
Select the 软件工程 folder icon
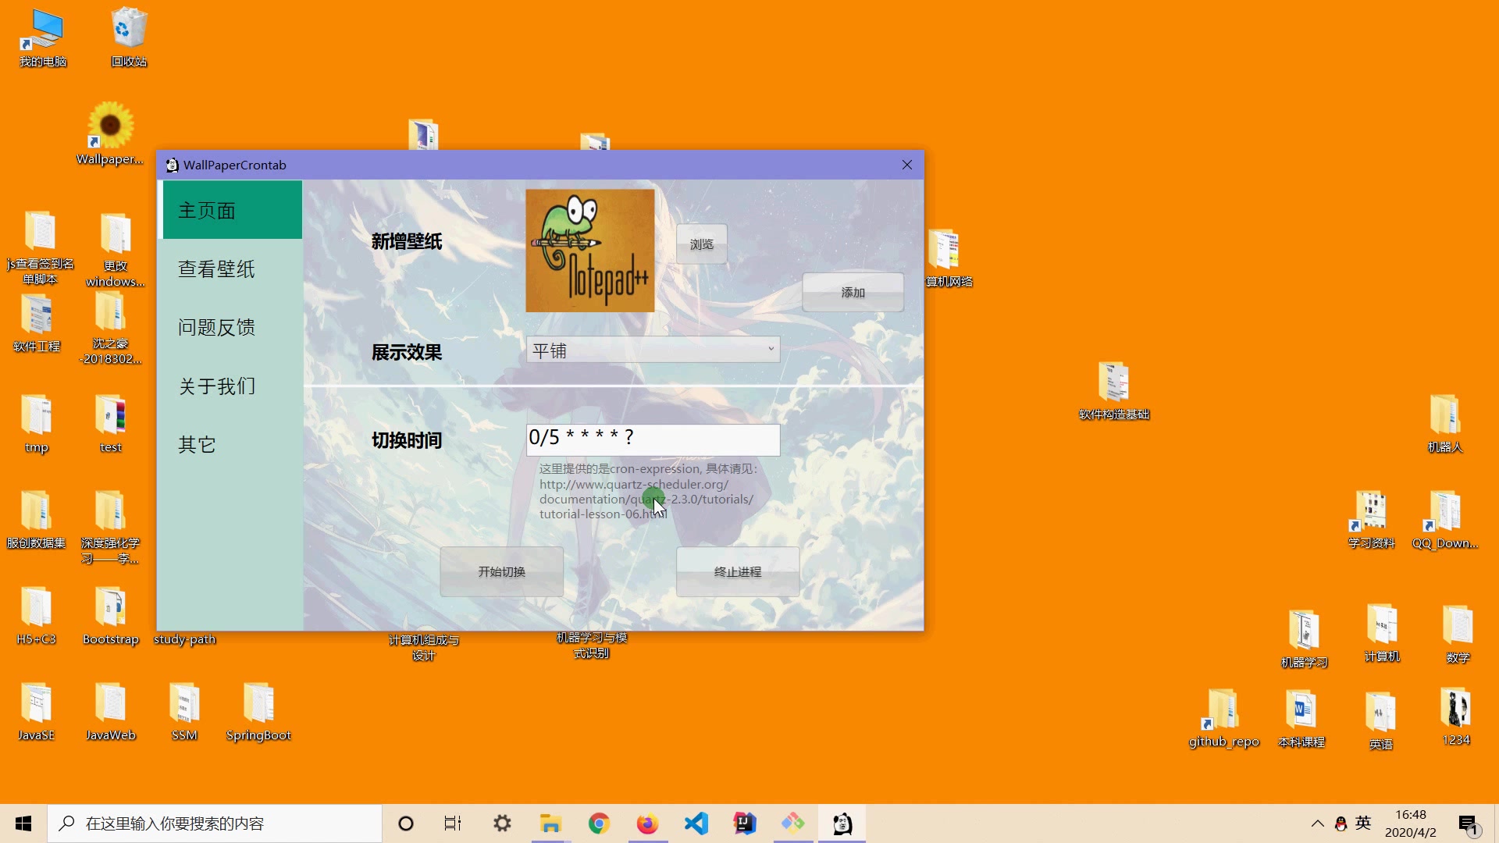[x=37, y=324]
